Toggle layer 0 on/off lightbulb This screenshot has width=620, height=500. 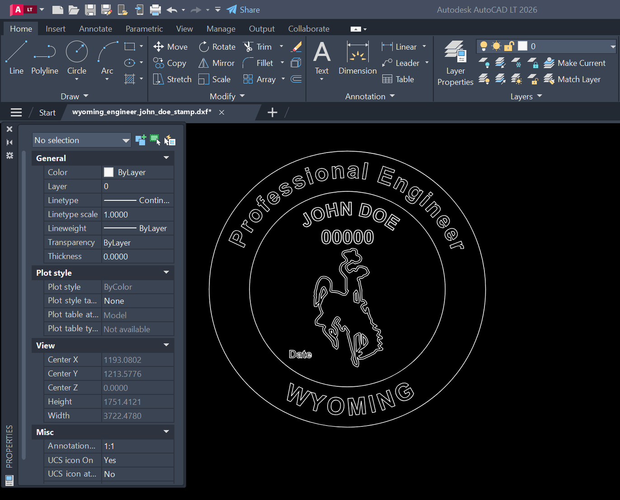[x=484, y=46]
